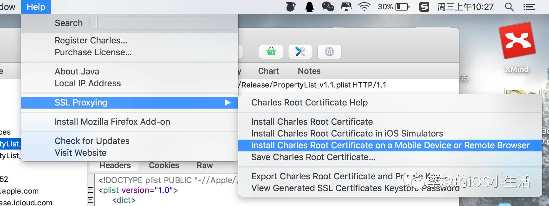
Task: Choose Check for Updates
Action: [x=92, y=141]
